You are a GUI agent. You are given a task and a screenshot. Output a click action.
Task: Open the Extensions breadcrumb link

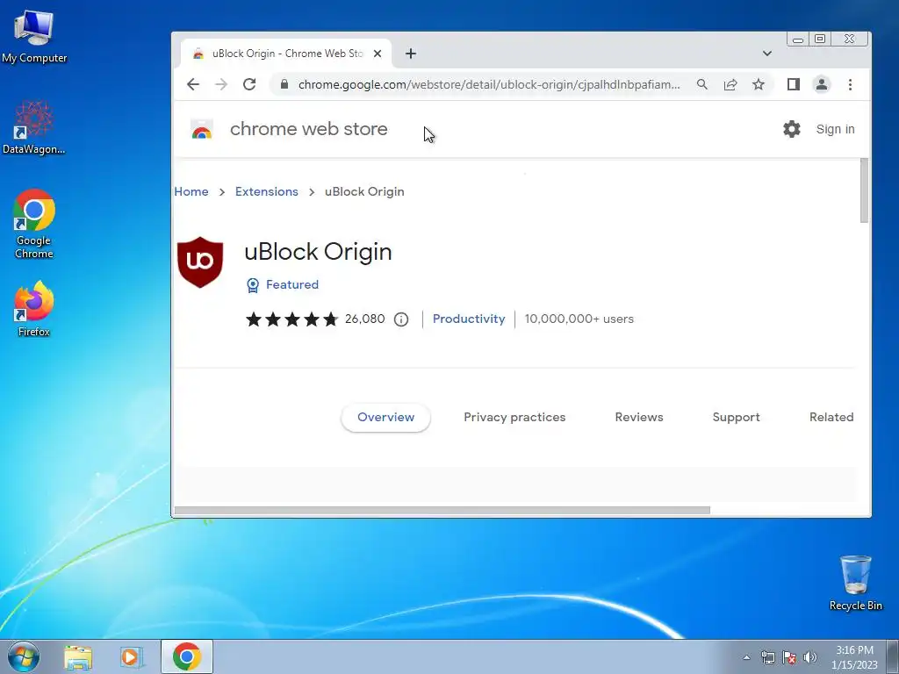tap(267, 191)
